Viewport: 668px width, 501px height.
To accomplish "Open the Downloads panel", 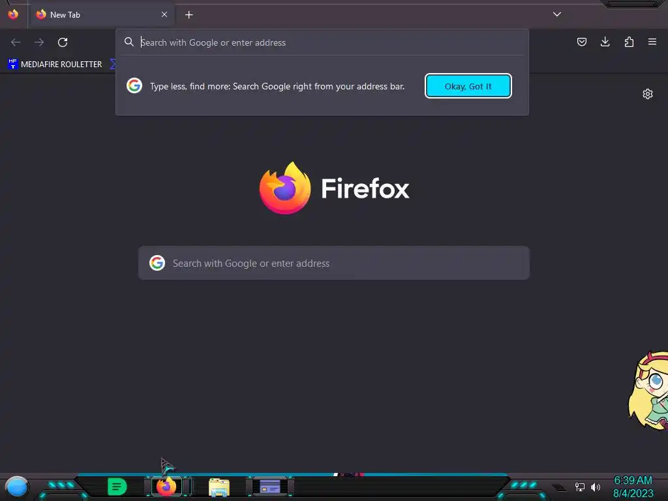I will [x=605, y=42].
